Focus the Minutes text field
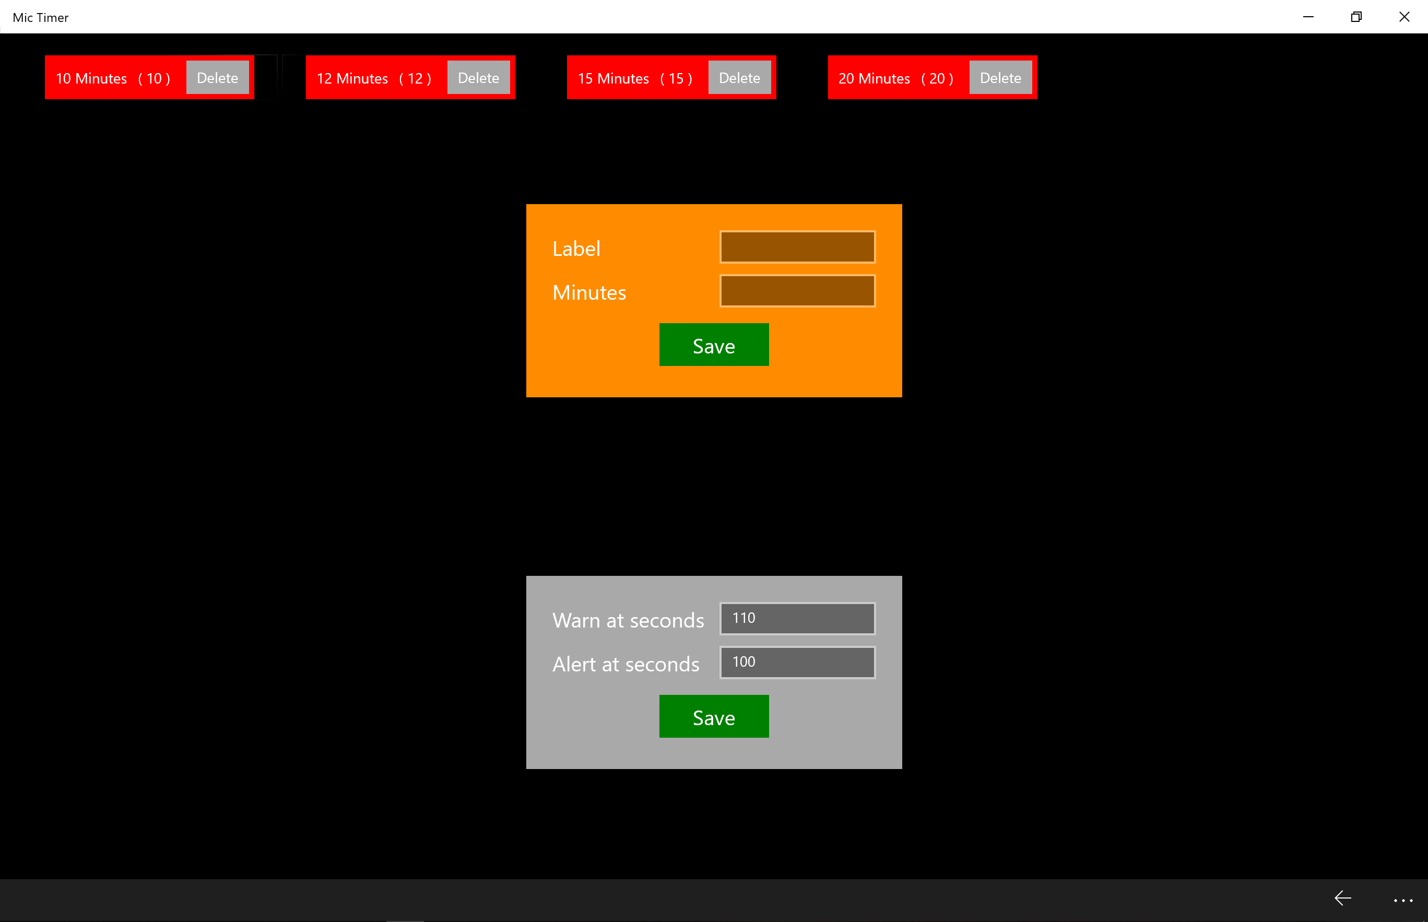The image size is (1428, 922). point(797,291)
